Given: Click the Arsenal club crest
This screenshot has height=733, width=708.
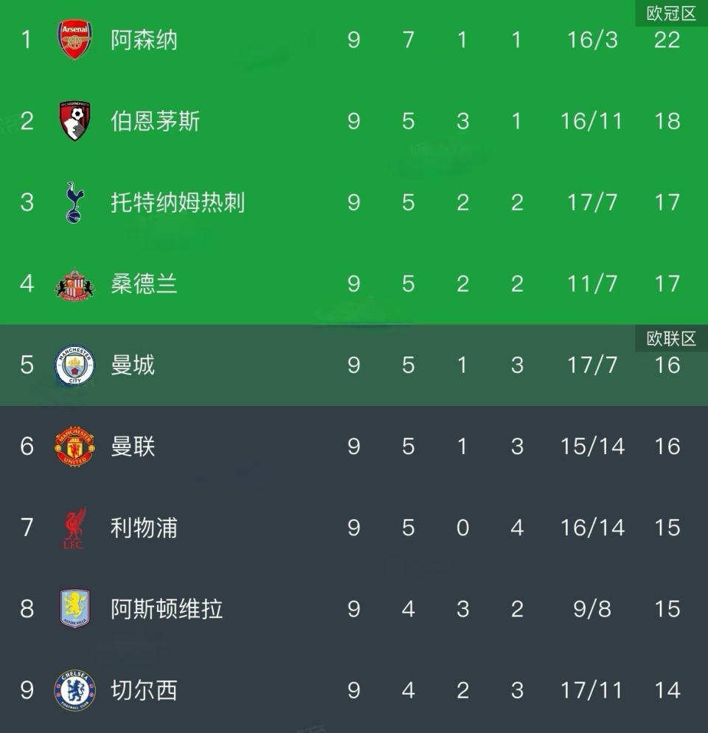Looking at the screenshot, I should click(74, 40).
